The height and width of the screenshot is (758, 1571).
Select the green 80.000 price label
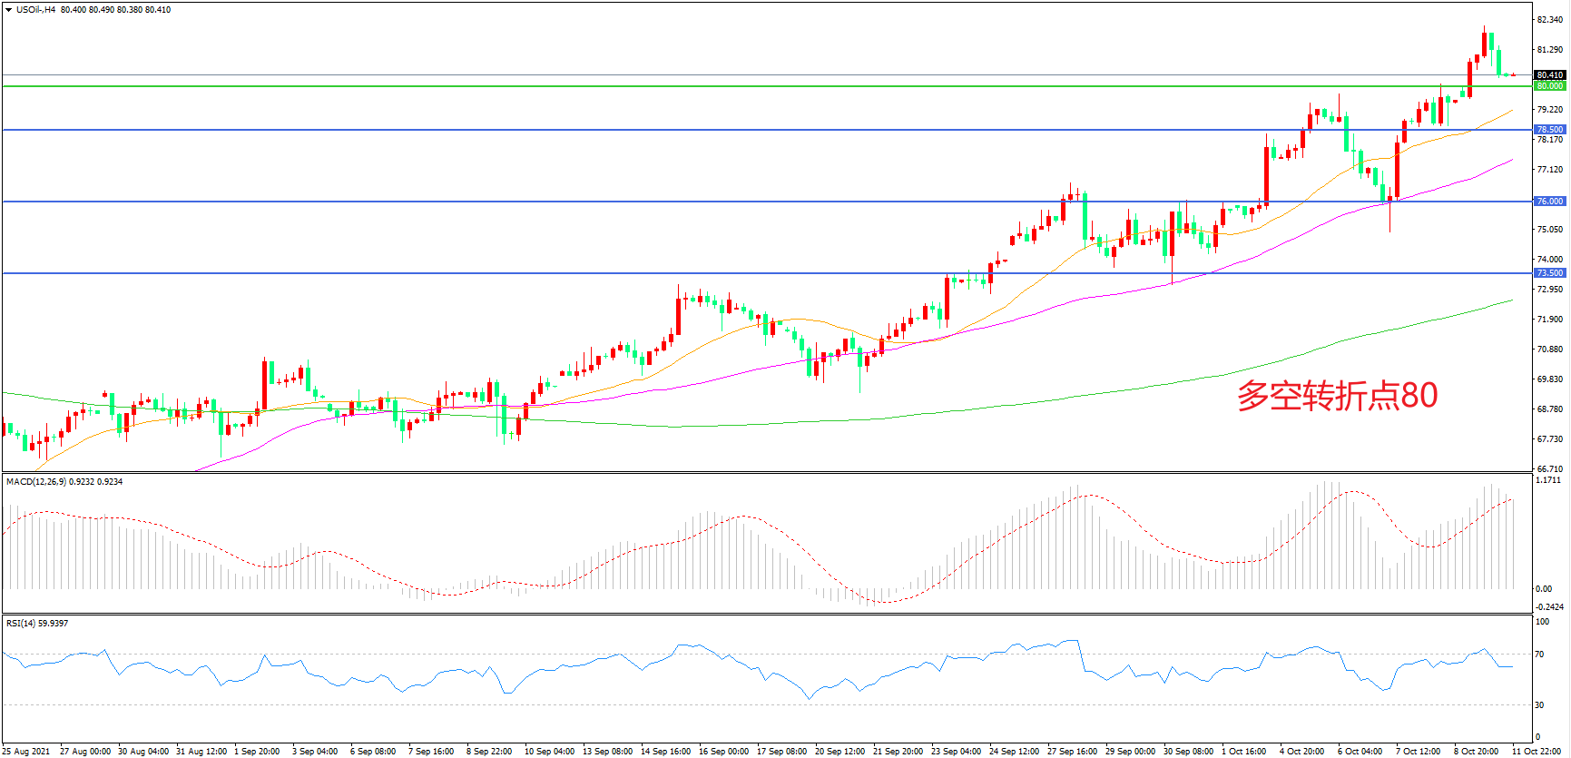pyautogui.click(x=1549, y=86)
